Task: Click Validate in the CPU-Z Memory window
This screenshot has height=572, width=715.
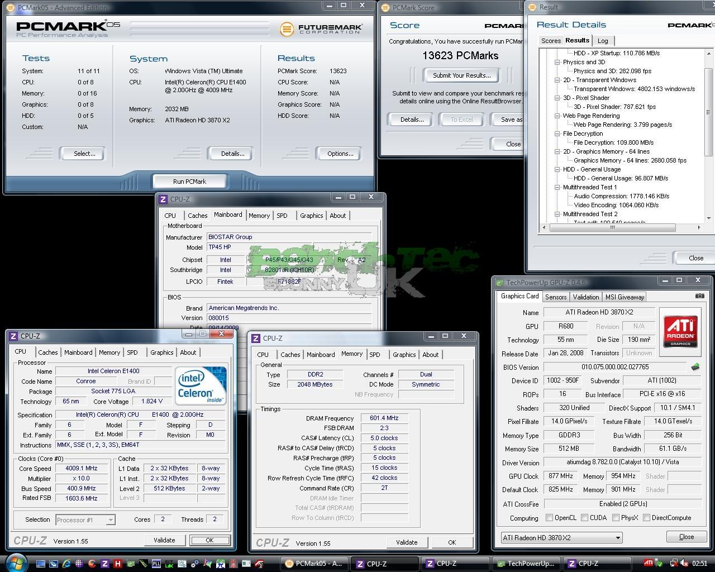Action: click(x=407, y=542)
